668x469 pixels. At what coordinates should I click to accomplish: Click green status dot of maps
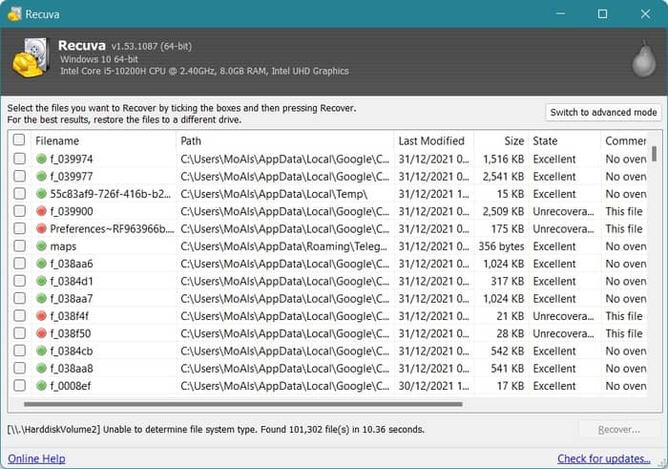pos(41,246)
